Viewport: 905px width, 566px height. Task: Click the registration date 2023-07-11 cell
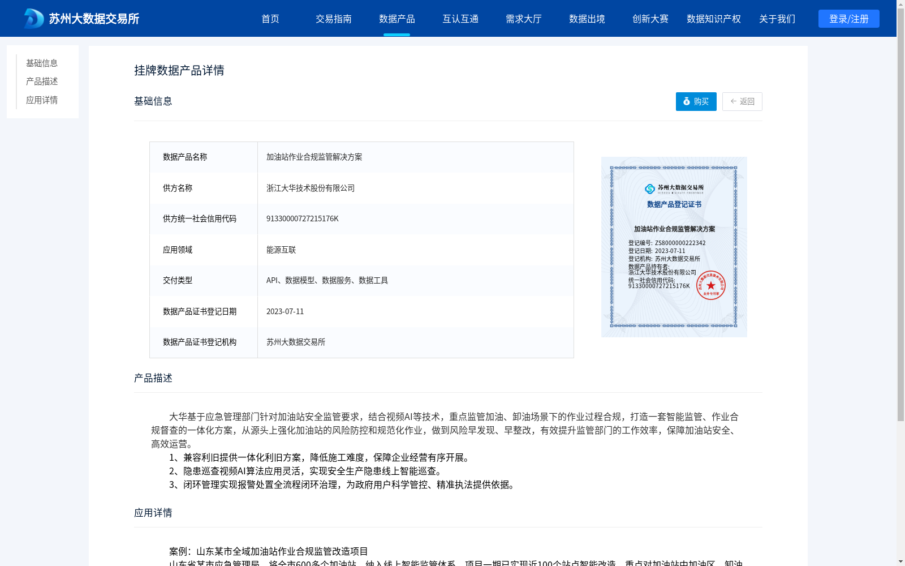[416, 311]
